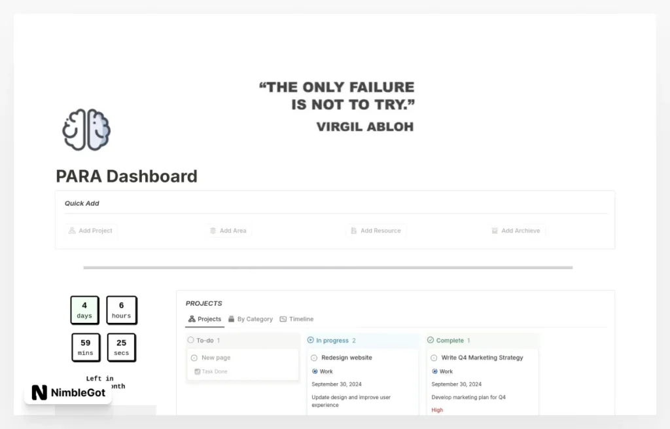
Task: Click the brain logo above PARA Dashboard
Action: coord(86,128)
